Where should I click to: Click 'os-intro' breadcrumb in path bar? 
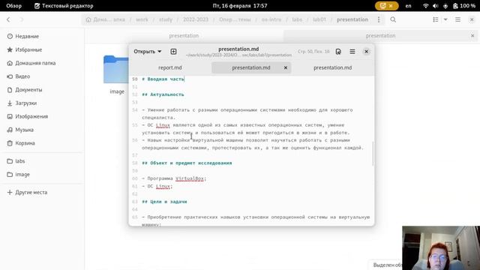[271, 19]
